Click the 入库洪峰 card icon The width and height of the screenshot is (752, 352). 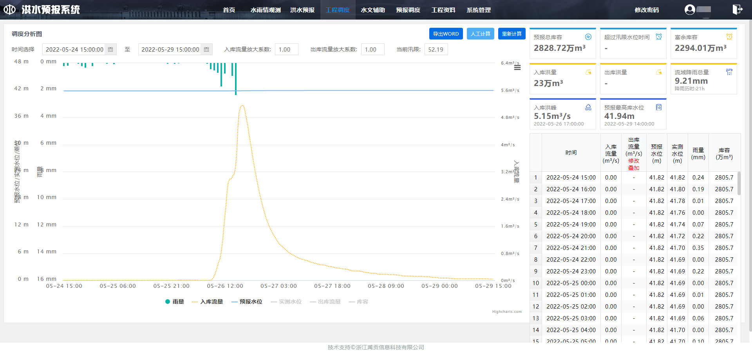point(588,107)
